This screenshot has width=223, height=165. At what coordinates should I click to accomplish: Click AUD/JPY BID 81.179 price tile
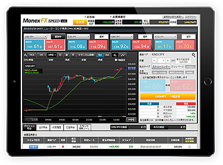(164, 45)
